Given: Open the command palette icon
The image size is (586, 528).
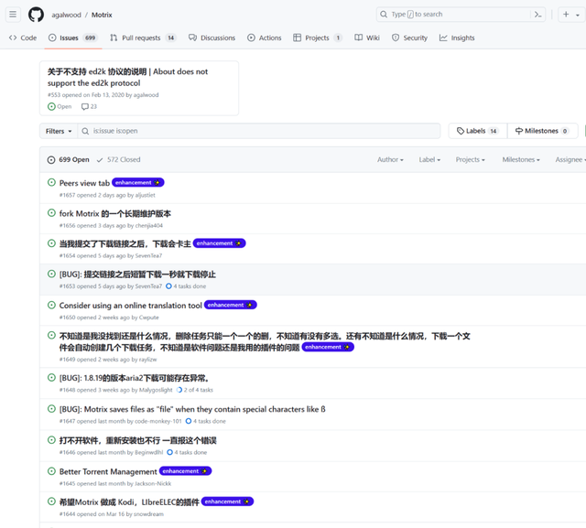Looking at the screenshot, I should click(x=537, y=15).
